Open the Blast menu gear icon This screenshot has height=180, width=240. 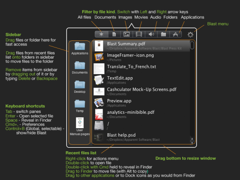pyautogui.click(x=190, y=35)
